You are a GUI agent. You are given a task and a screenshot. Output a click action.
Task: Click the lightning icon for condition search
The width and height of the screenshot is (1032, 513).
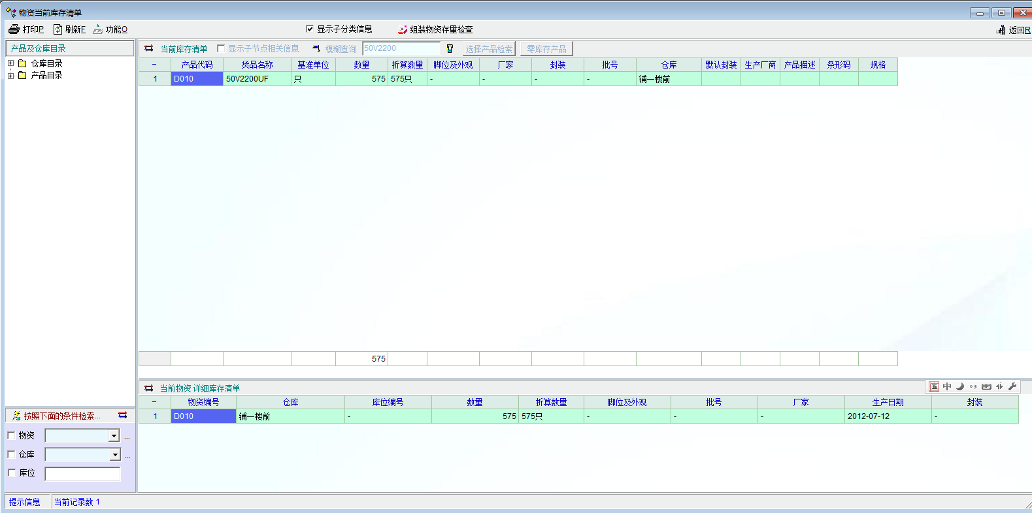coord(16,416)
